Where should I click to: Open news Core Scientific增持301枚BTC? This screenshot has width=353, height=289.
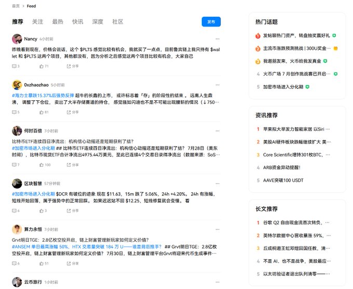tap(296, 155)
